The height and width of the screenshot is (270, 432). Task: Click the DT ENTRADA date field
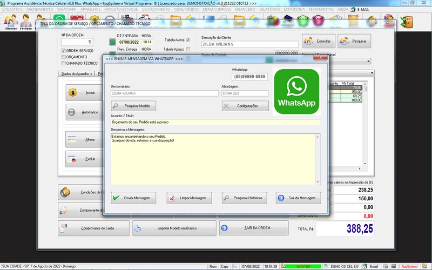click(129, 42)
